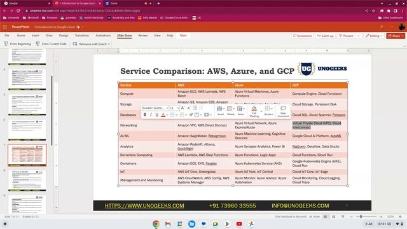Click the zoom out minus button

[x=351, y=216]
